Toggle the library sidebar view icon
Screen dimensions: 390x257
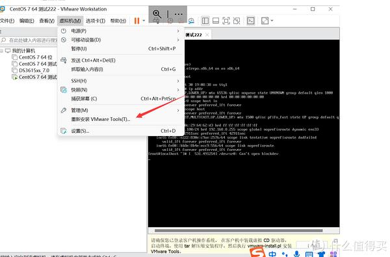(x=205, y=21)
